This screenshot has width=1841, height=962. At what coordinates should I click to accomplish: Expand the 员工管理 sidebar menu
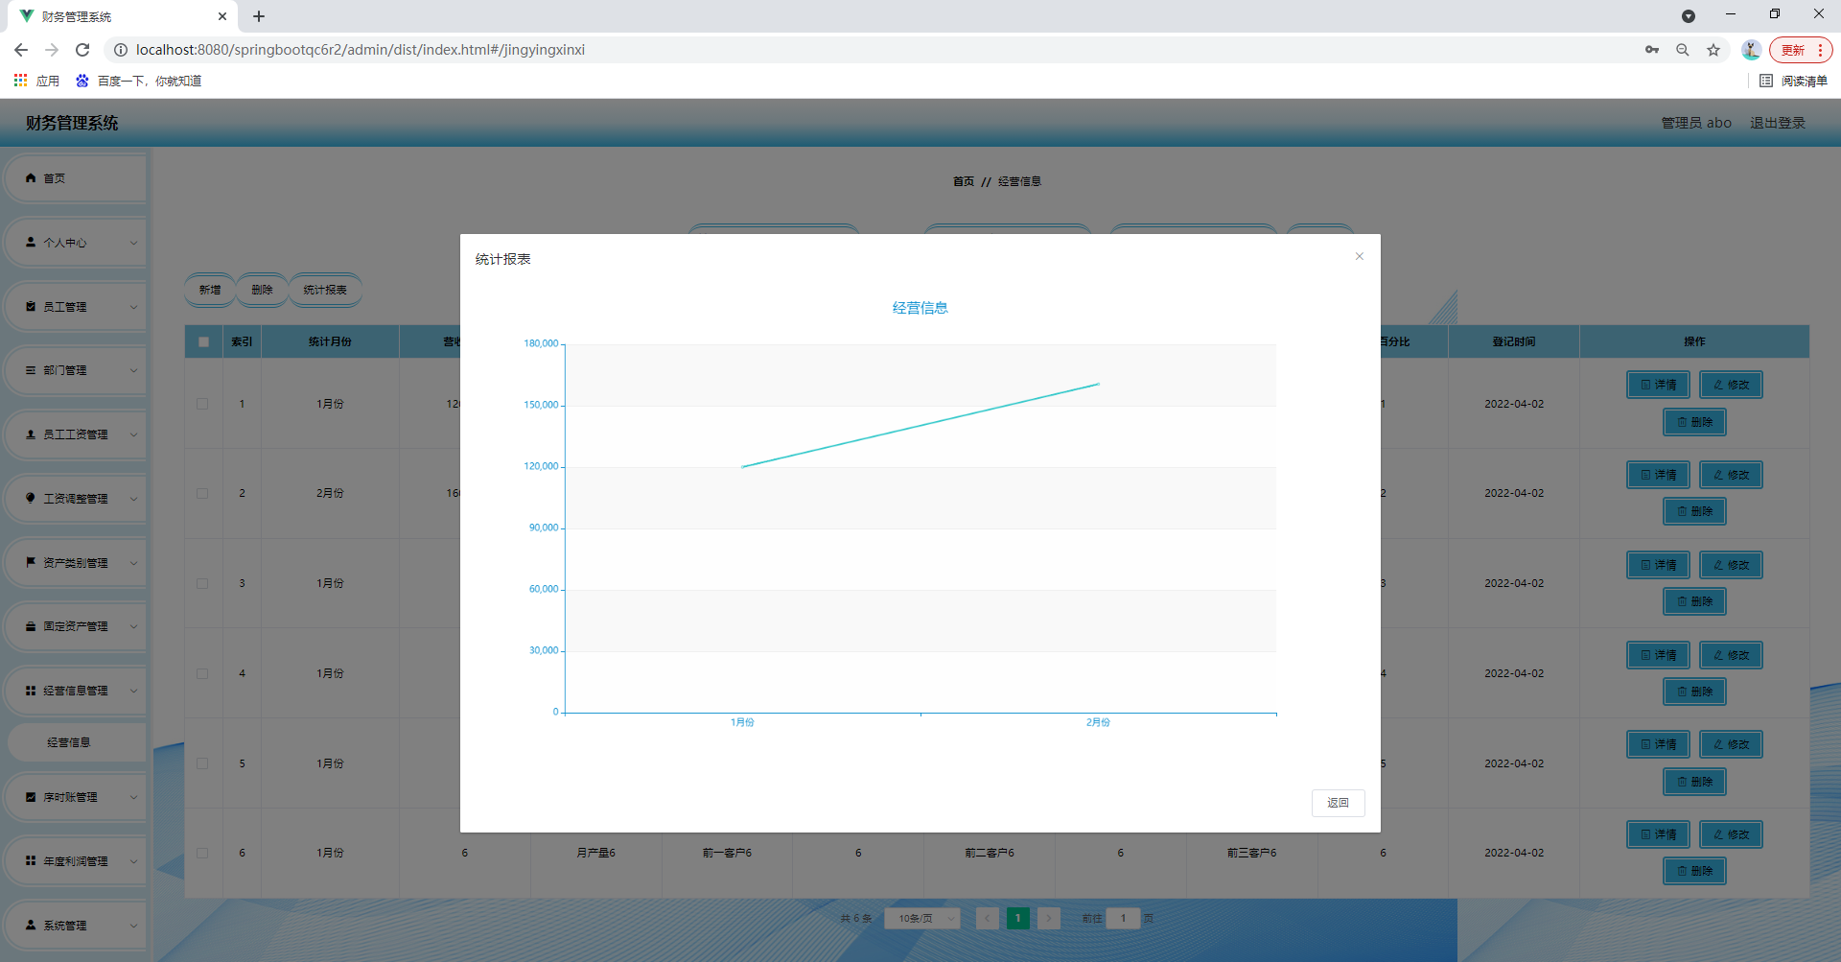click(x=75, y=307)
